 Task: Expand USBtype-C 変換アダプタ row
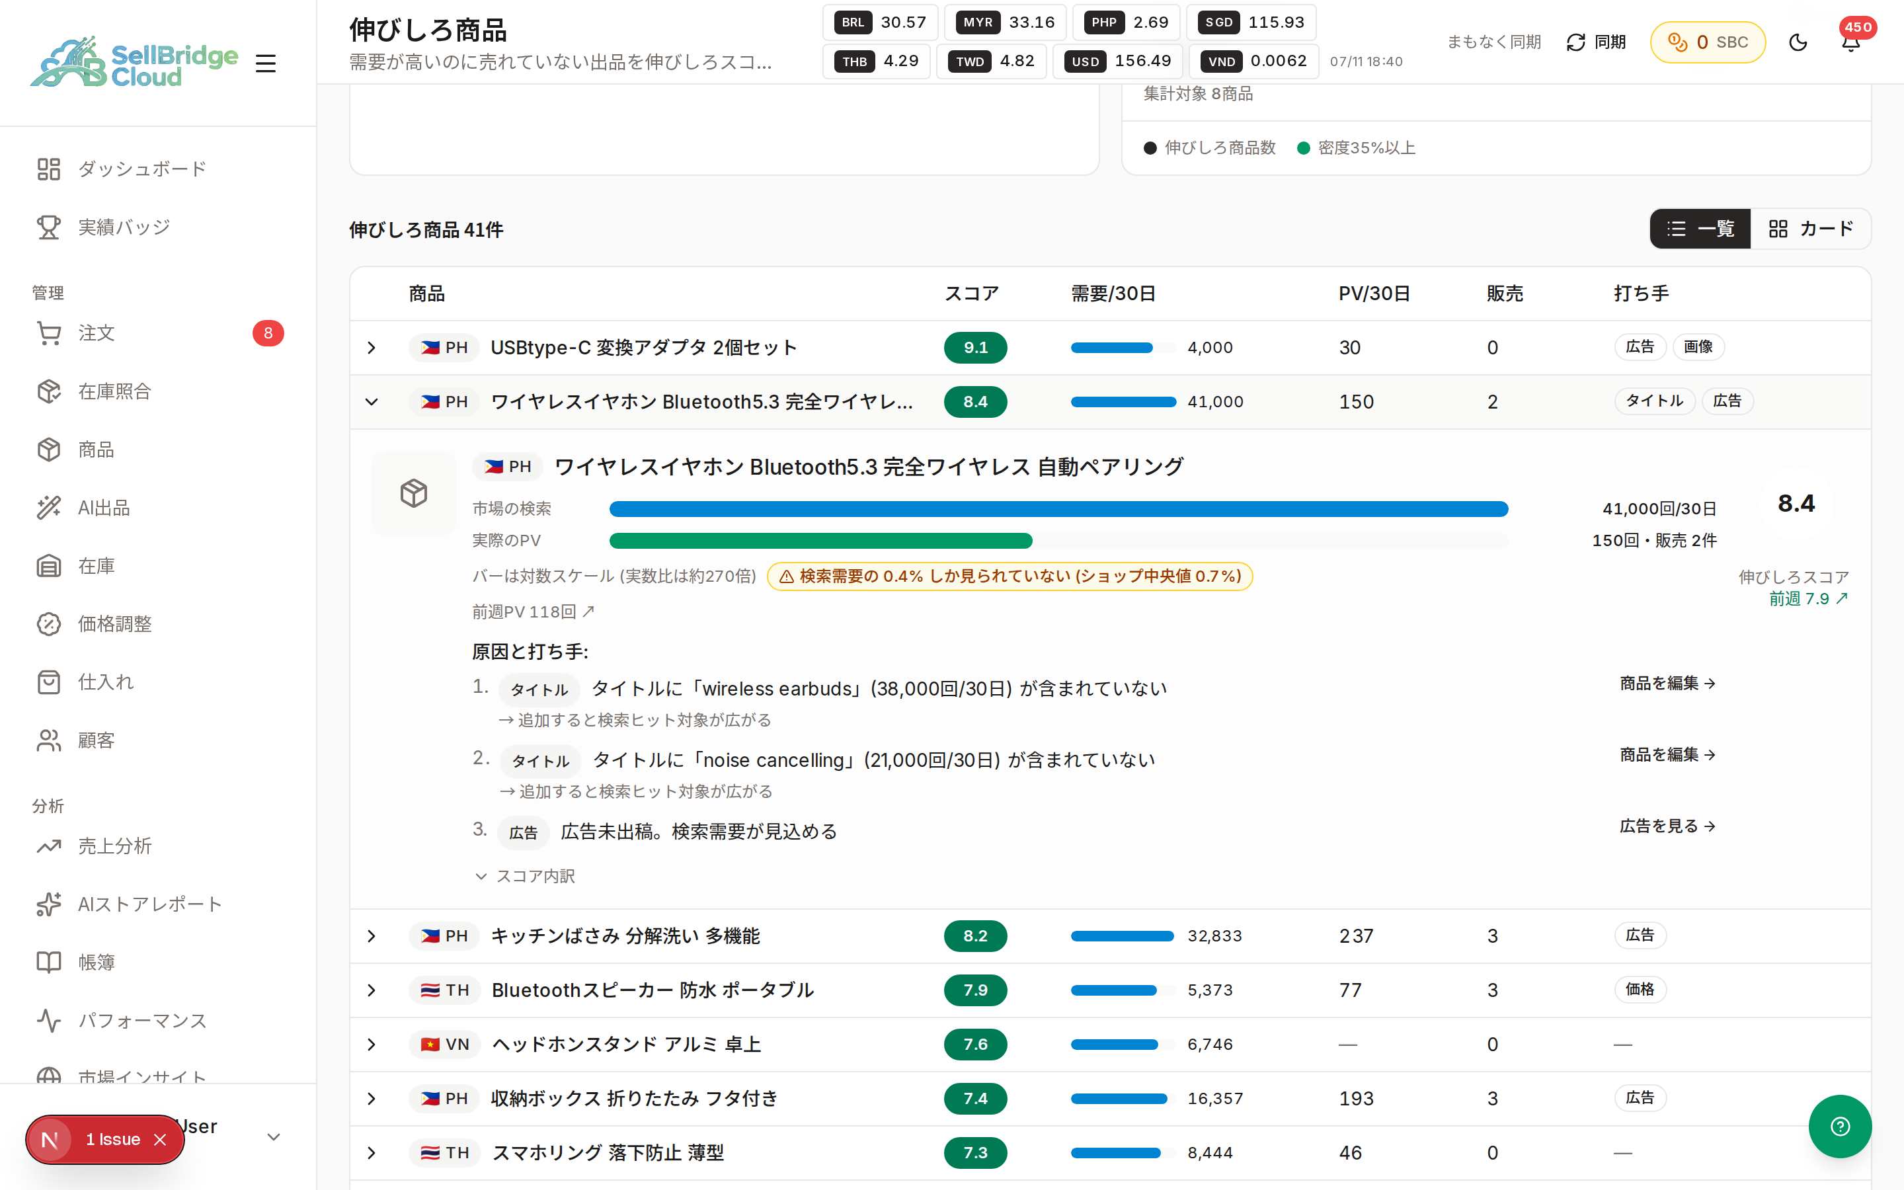point(372,348)
